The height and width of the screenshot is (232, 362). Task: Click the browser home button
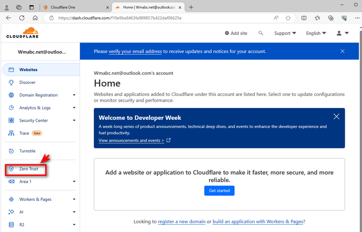click(x=35, y=18)
